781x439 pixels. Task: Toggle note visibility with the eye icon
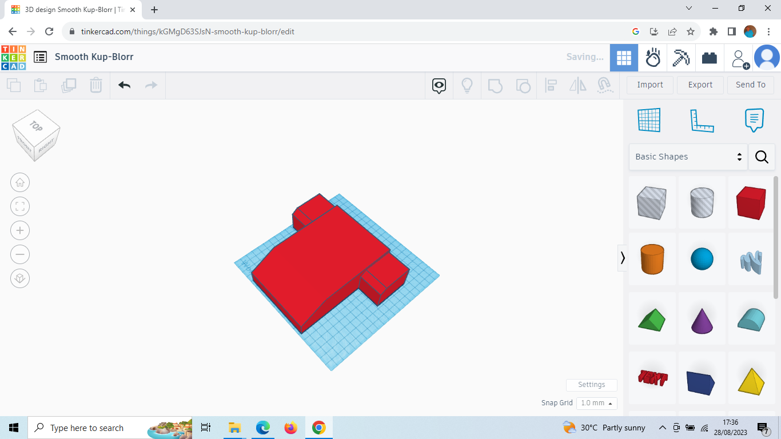click(438, 85)
